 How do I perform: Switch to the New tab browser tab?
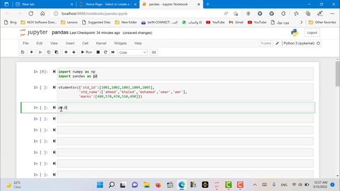coord(44,4)
